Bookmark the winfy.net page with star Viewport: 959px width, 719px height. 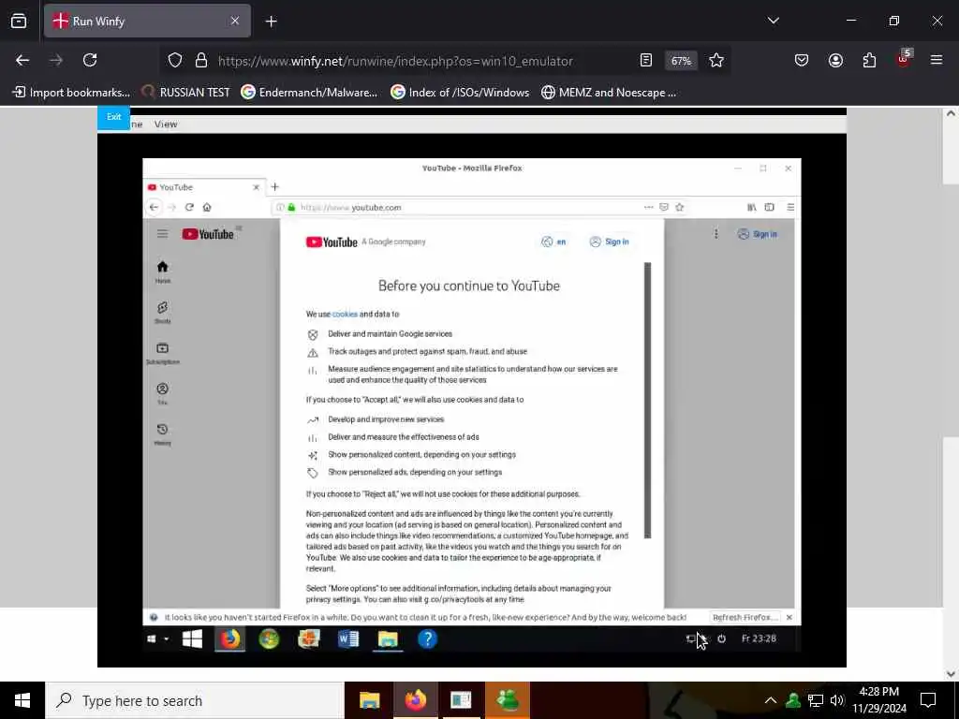click(716, 60)
